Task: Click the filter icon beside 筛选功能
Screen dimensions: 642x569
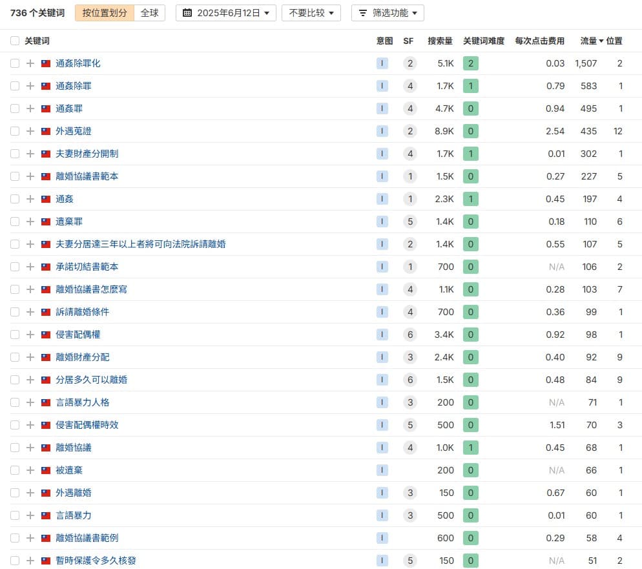Action: coord(363,13)
